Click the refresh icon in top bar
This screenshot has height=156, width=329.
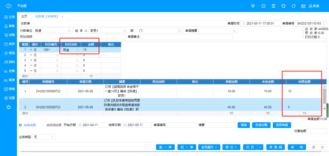tap(294, 6)
